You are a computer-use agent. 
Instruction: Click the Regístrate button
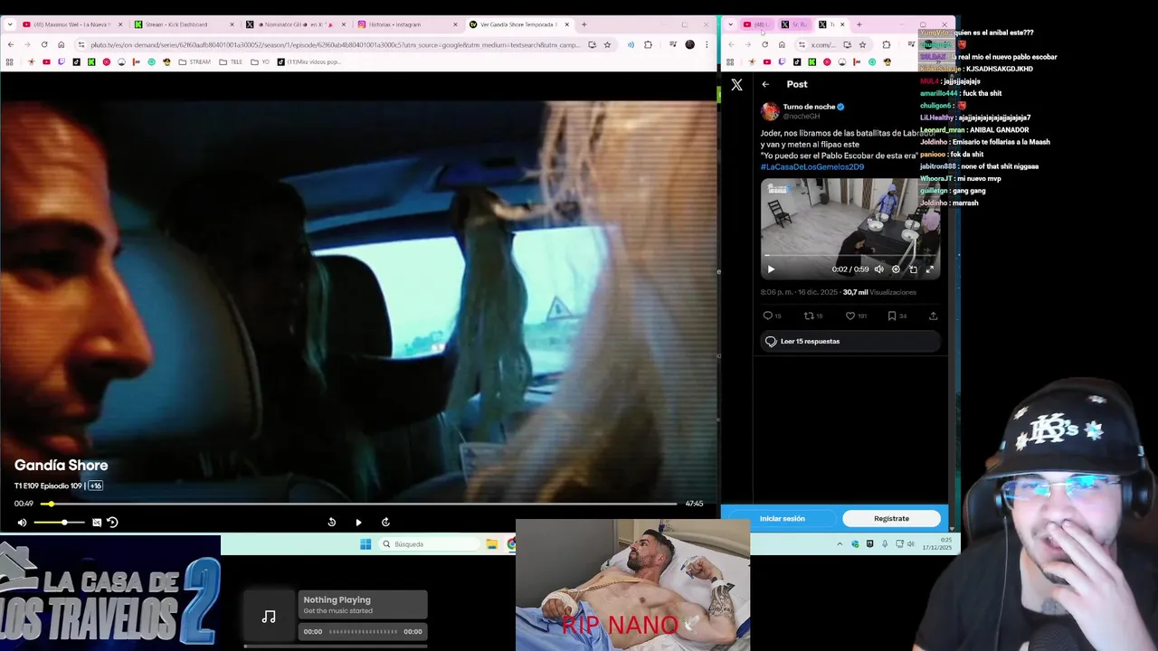[891, 518]
